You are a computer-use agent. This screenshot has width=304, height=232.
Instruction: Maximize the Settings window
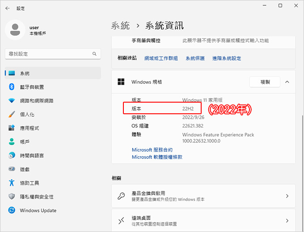point(280,6)
